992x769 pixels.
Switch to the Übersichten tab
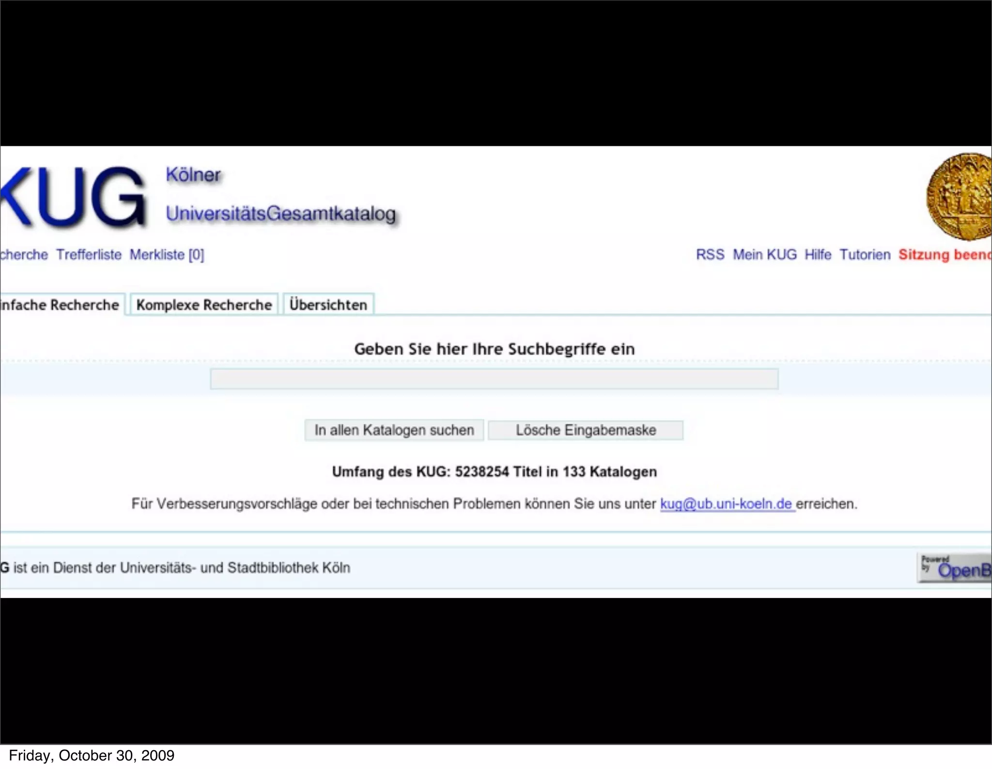click(328, 305)
